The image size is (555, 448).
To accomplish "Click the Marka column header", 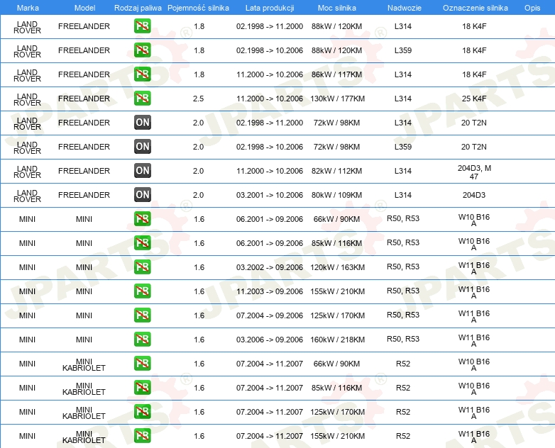I will tap(28, 8).
